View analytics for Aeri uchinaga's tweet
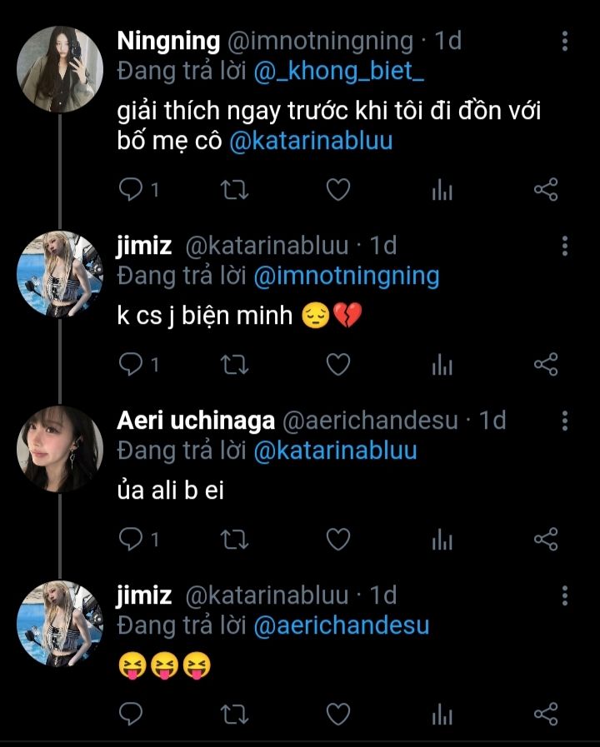600x747 pixels. click(442, 540)
